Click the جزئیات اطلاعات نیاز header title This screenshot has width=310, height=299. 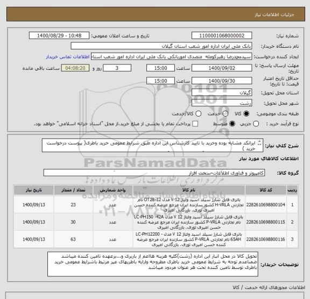(274, 14)
